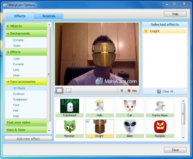The height and width of the screenshot is (159, 193).
Task: Select Color effects
Action: [17, 59]
